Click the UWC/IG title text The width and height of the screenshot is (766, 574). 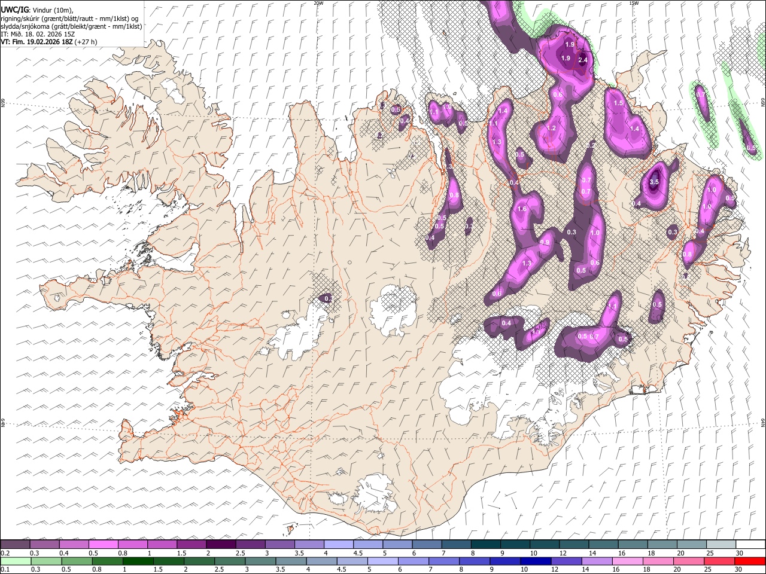[14, 10]
